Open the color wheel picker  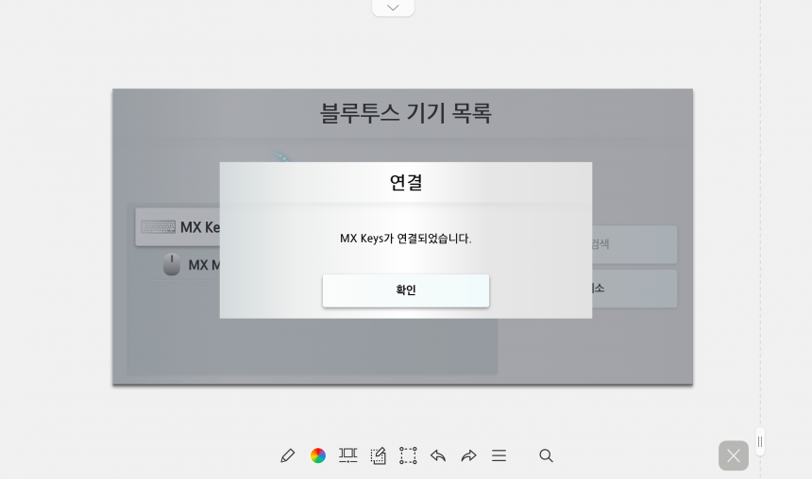point(318,455)
